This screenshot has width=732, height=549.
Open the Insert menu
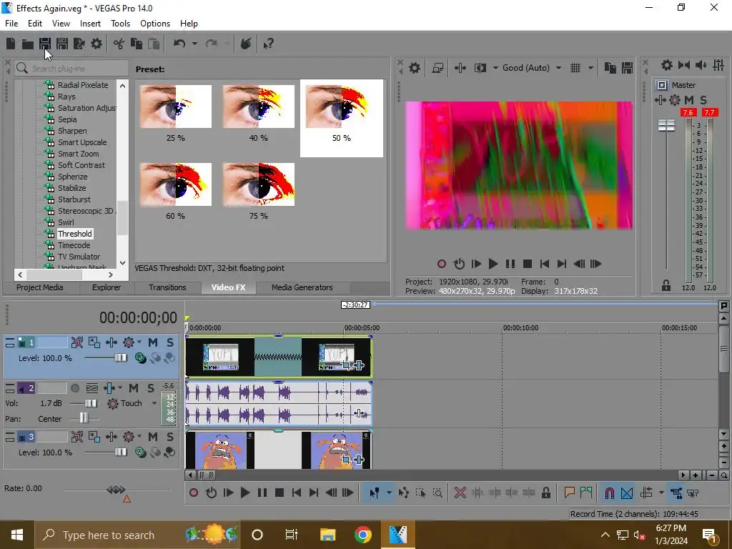pos(90,24)
